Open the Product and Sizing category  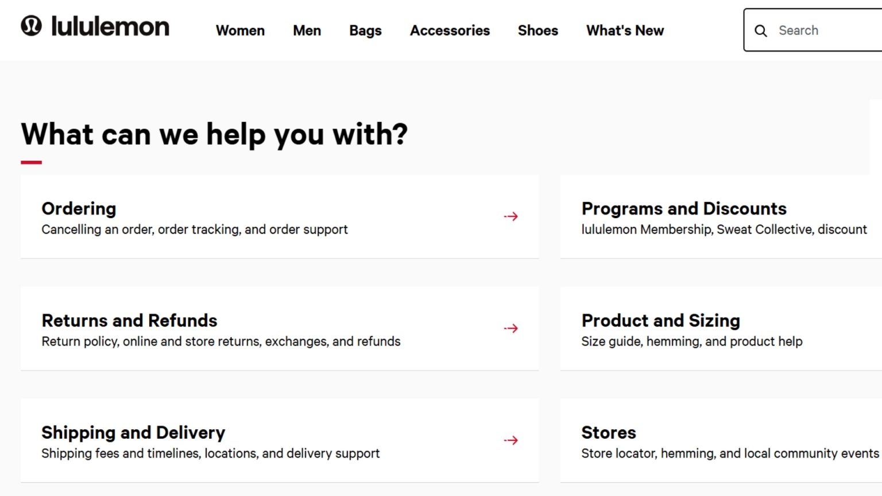coord(660,320)
